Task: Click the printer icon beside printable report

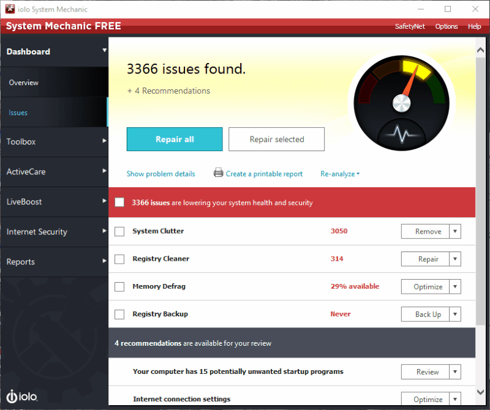Action: (x=218, y=173)
